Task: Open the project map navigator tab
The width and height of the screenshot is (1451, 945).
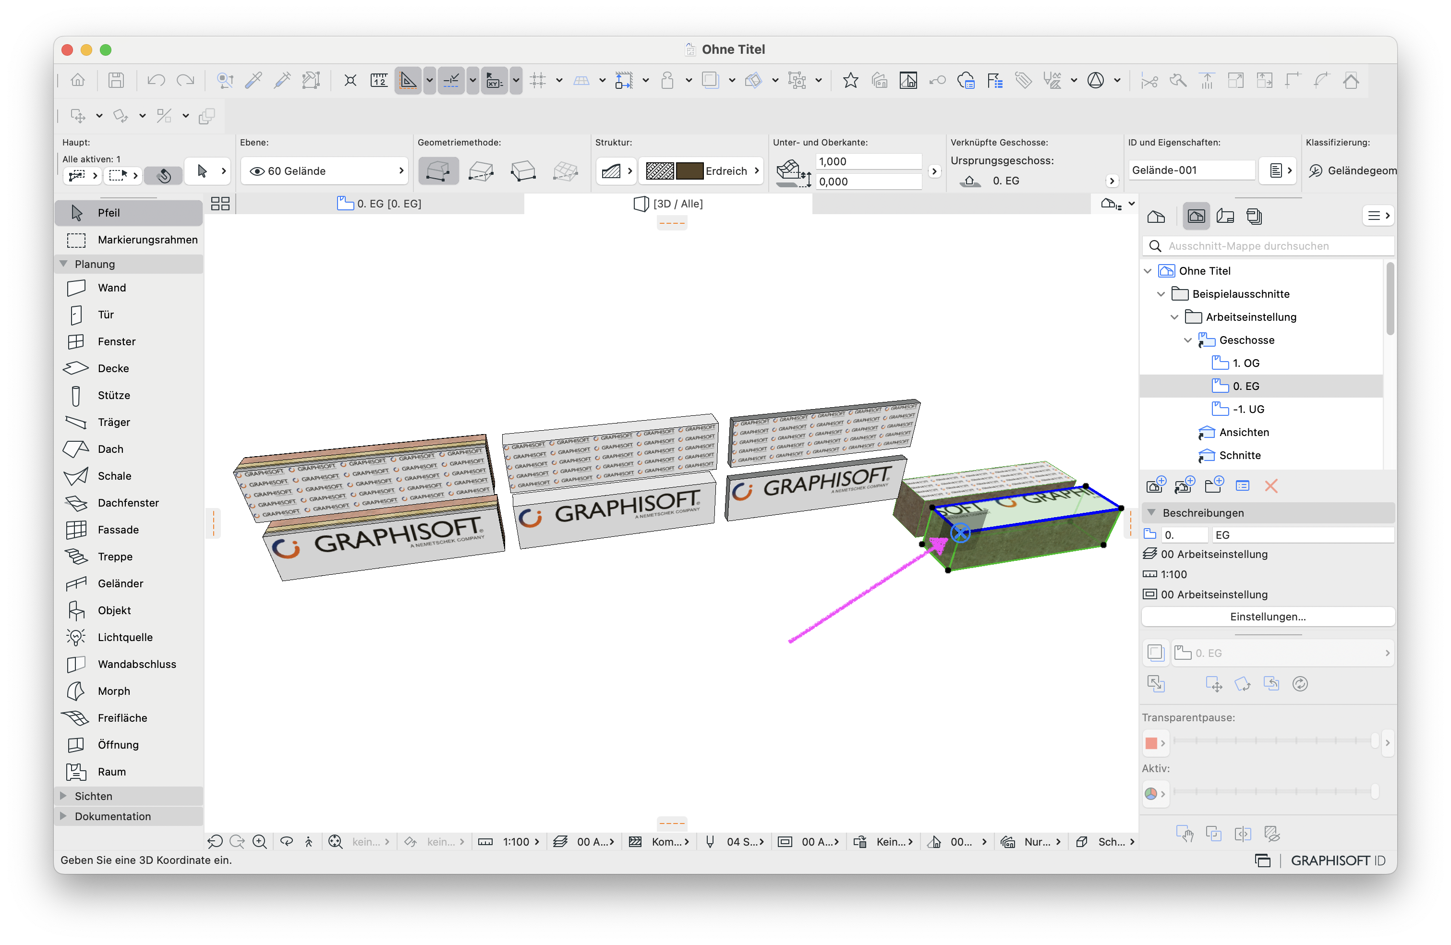Action: (1156, 216)
